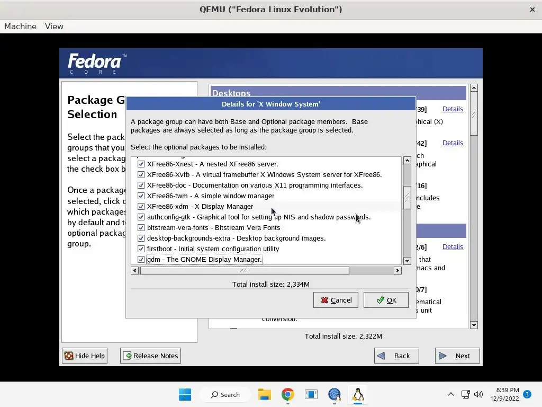The image size is (542, 407).
Task: Uncheck XFree86-xdm X Display Manager
Action: [141, 207]
